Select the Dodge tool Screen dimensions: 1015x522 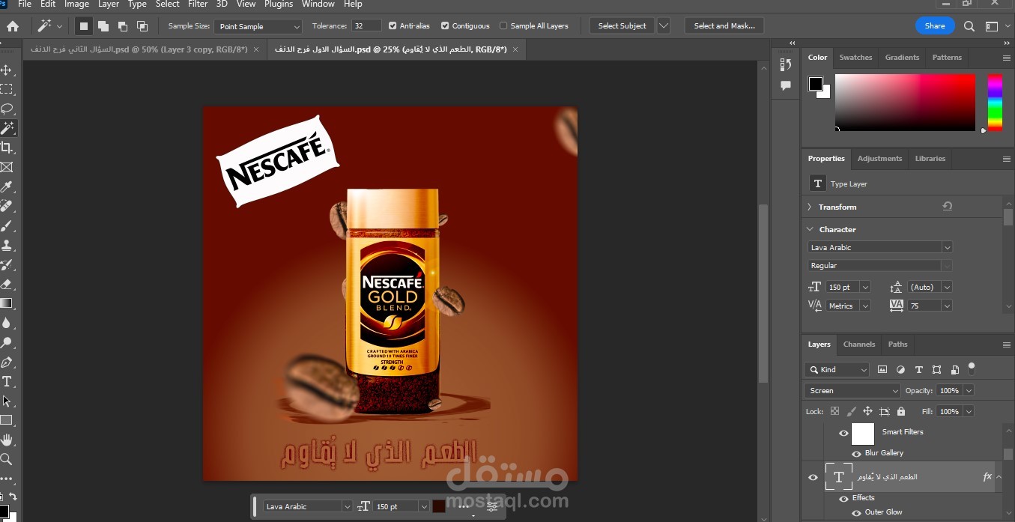(7, 342)
